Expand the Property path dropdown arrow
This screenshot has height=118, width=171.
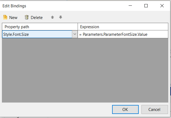click(75, 34)
